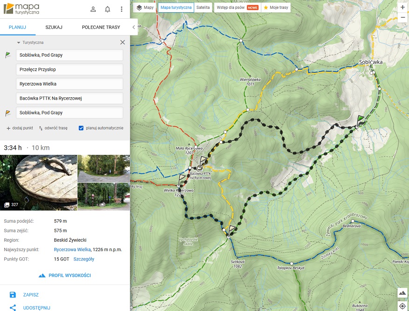Open the Mapy layers dropdown
Viewport: 409px width, 311px height.
(144, 7)
